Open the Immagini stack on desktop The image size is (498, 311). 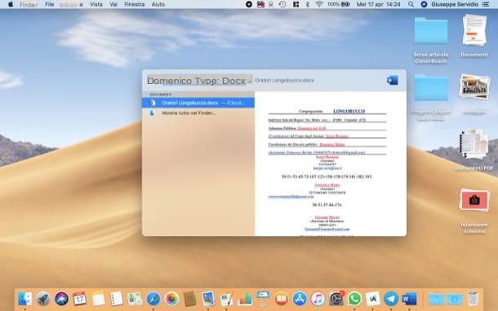pos(474,95)
